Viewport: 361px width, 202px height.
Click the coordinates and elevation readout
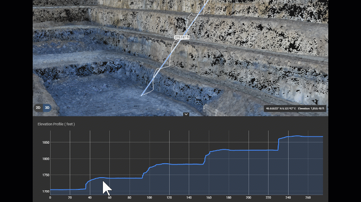point(295,108)
